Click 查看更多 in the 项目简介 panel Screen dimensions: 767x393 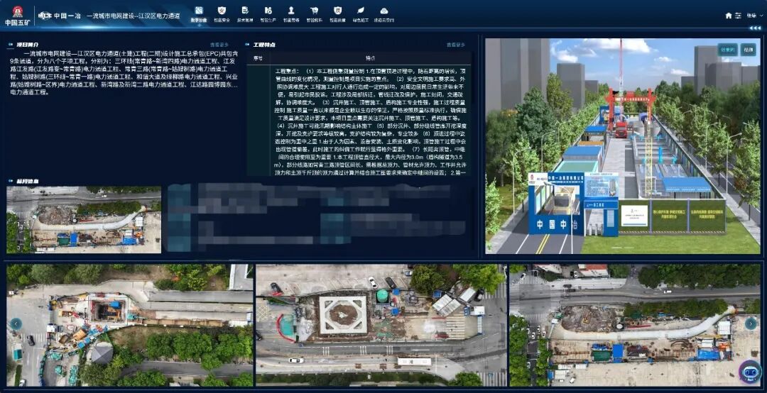tap(218, 45)
